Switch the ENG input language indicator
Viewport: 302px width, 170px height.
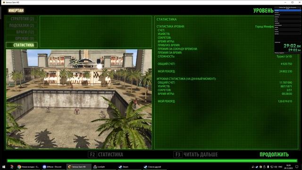[280, 167]
